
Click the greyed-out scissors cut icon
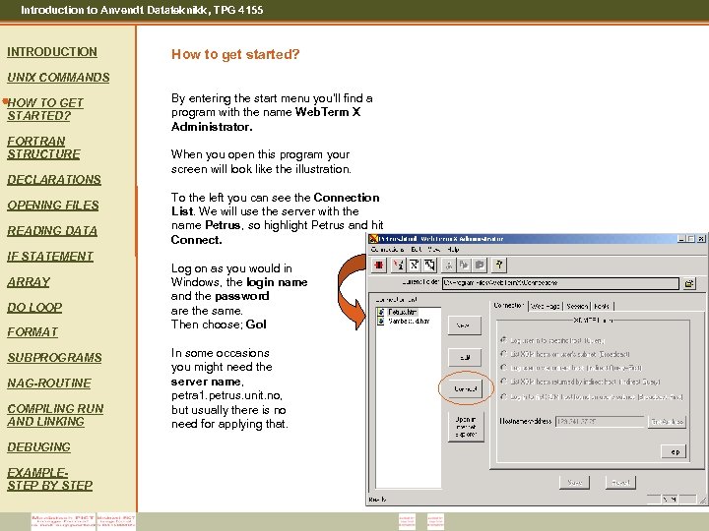coord(449,265)
